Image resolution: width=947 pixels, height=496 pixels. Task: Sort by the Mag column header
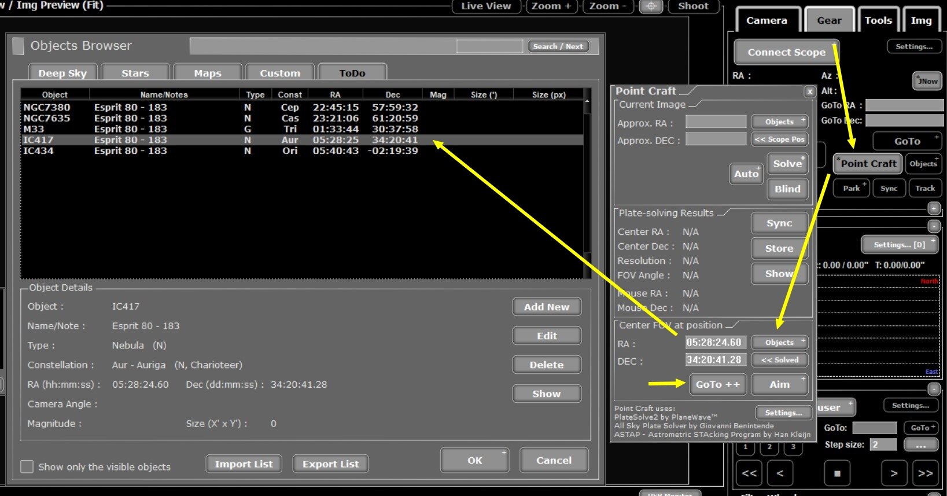[x=438, y=94]
